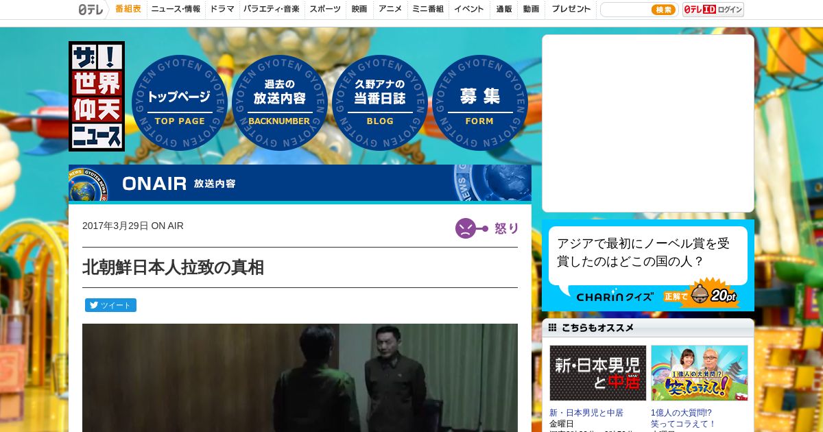823x432 pixels.
Task: Go to トップページ TOP PAGE circle
Action: pyautogui.click(x=180, y=103)
